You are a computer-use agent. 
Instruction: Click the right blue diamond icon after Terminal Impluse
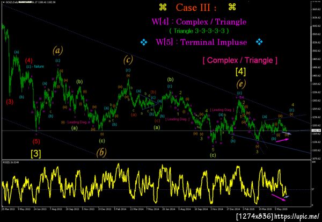coord(259,42)
